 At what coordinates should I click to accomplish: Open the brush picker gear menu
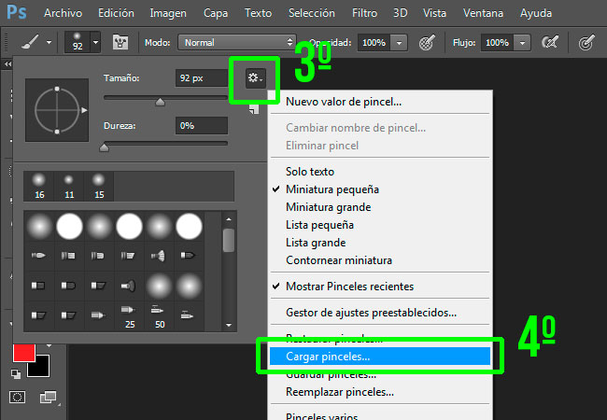(x=255, y=78)
